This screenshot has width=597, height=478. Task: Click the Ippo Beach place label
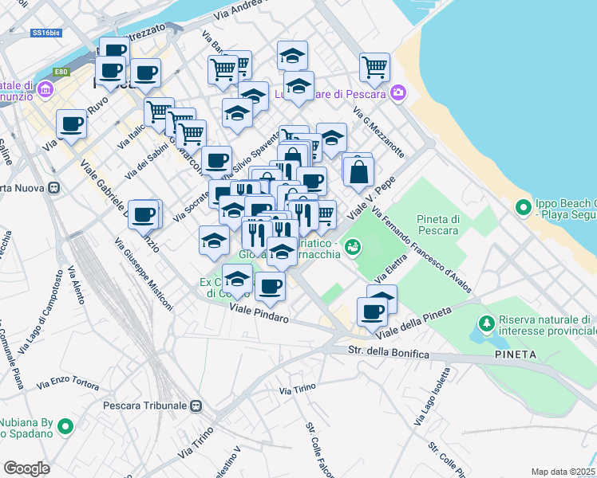click(x=566, y=209)
